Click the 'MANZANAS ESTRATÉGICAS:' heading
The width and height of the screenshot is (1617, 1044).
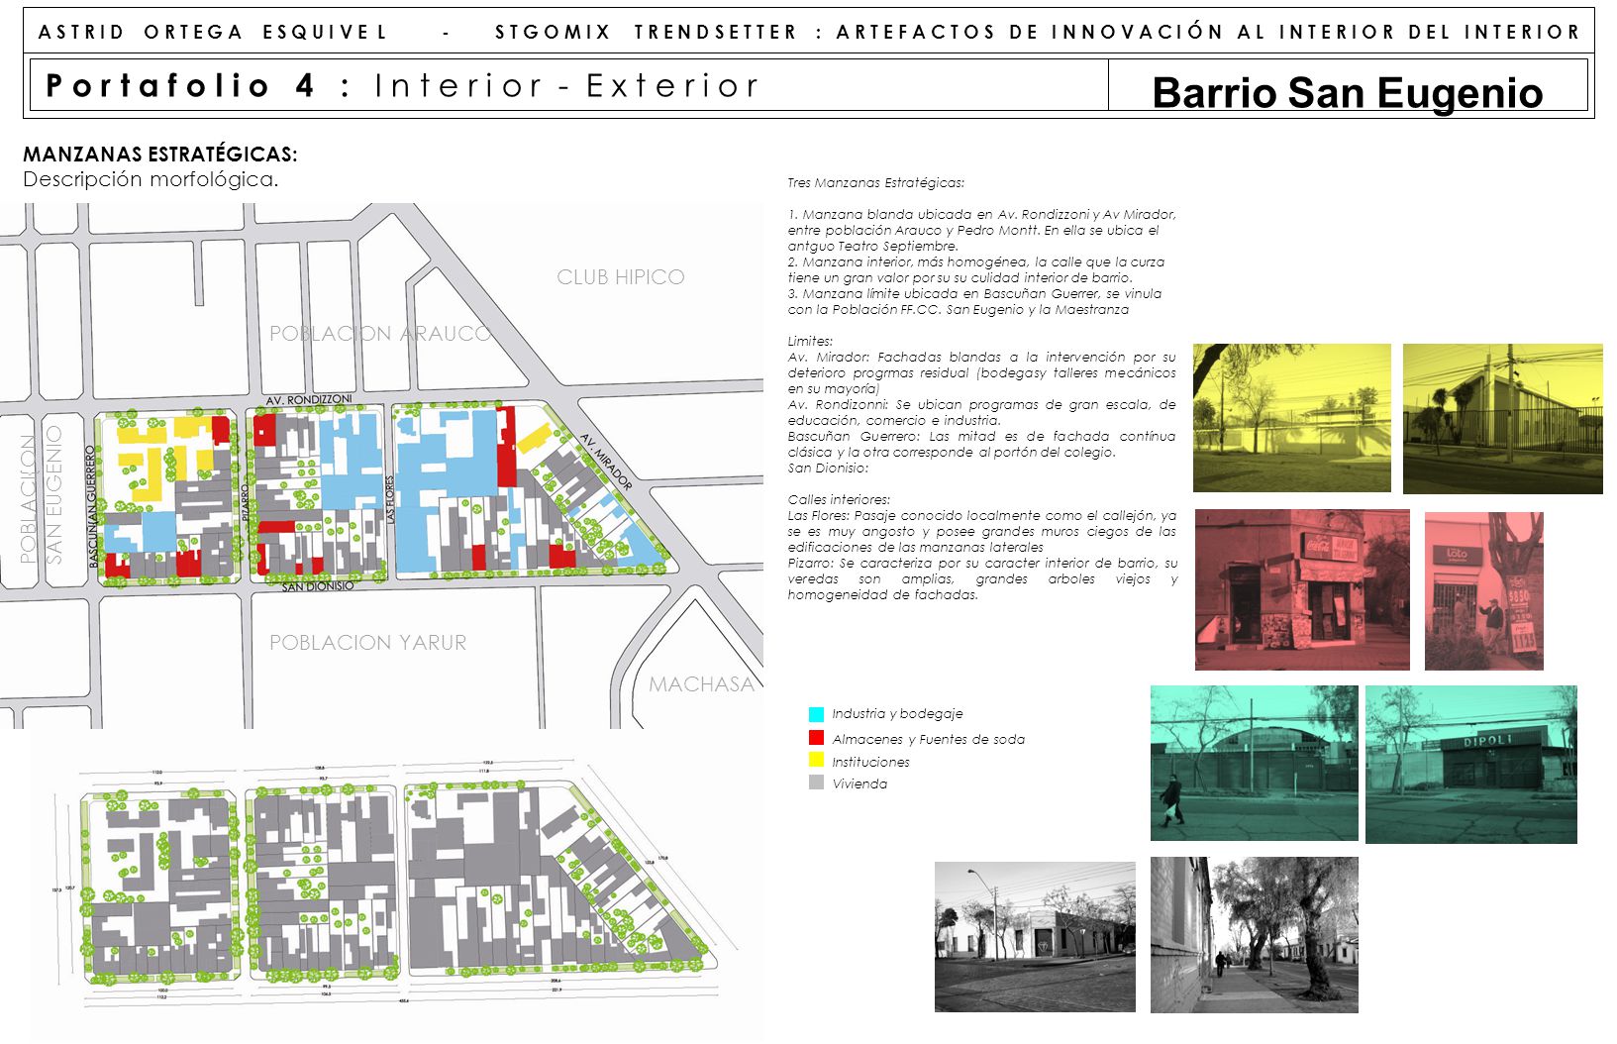pos(160,155)
